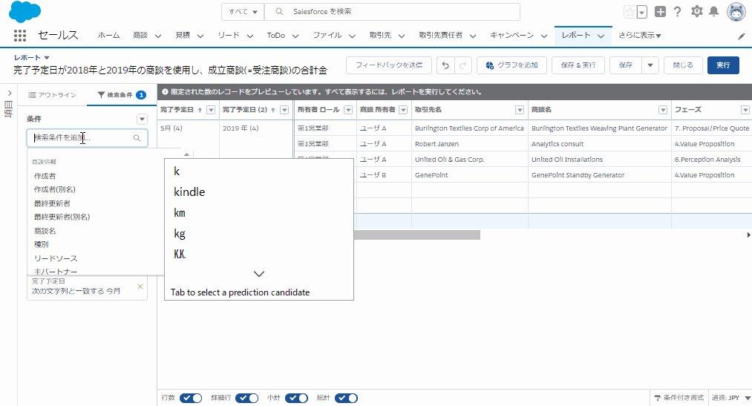
Task: Open the キャンペーン navigation tab
Action: coord(511,36)
